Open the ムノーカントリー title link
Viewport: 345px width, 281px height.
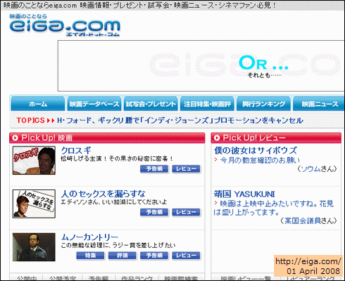pyautogui.click(x=89, y=237)
